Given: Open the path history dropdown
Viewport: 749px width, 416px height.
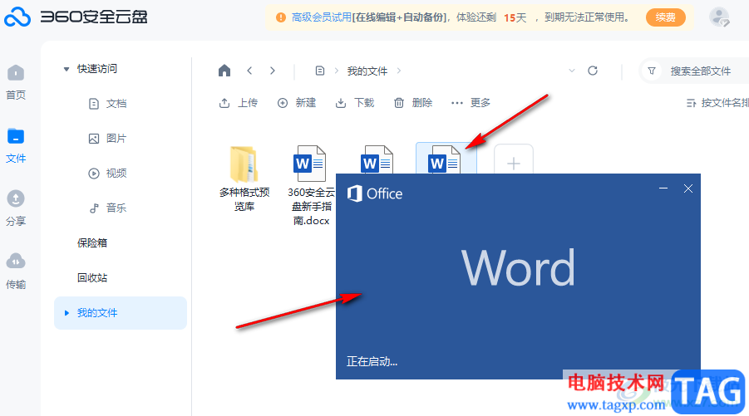Looking at the screenshot, I should [x=572, y=71].
